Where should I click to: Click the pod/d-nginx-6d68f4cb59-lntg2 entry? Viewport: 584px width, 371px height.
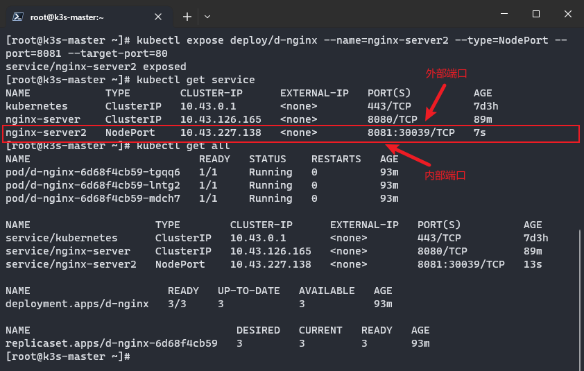(93, 185)
